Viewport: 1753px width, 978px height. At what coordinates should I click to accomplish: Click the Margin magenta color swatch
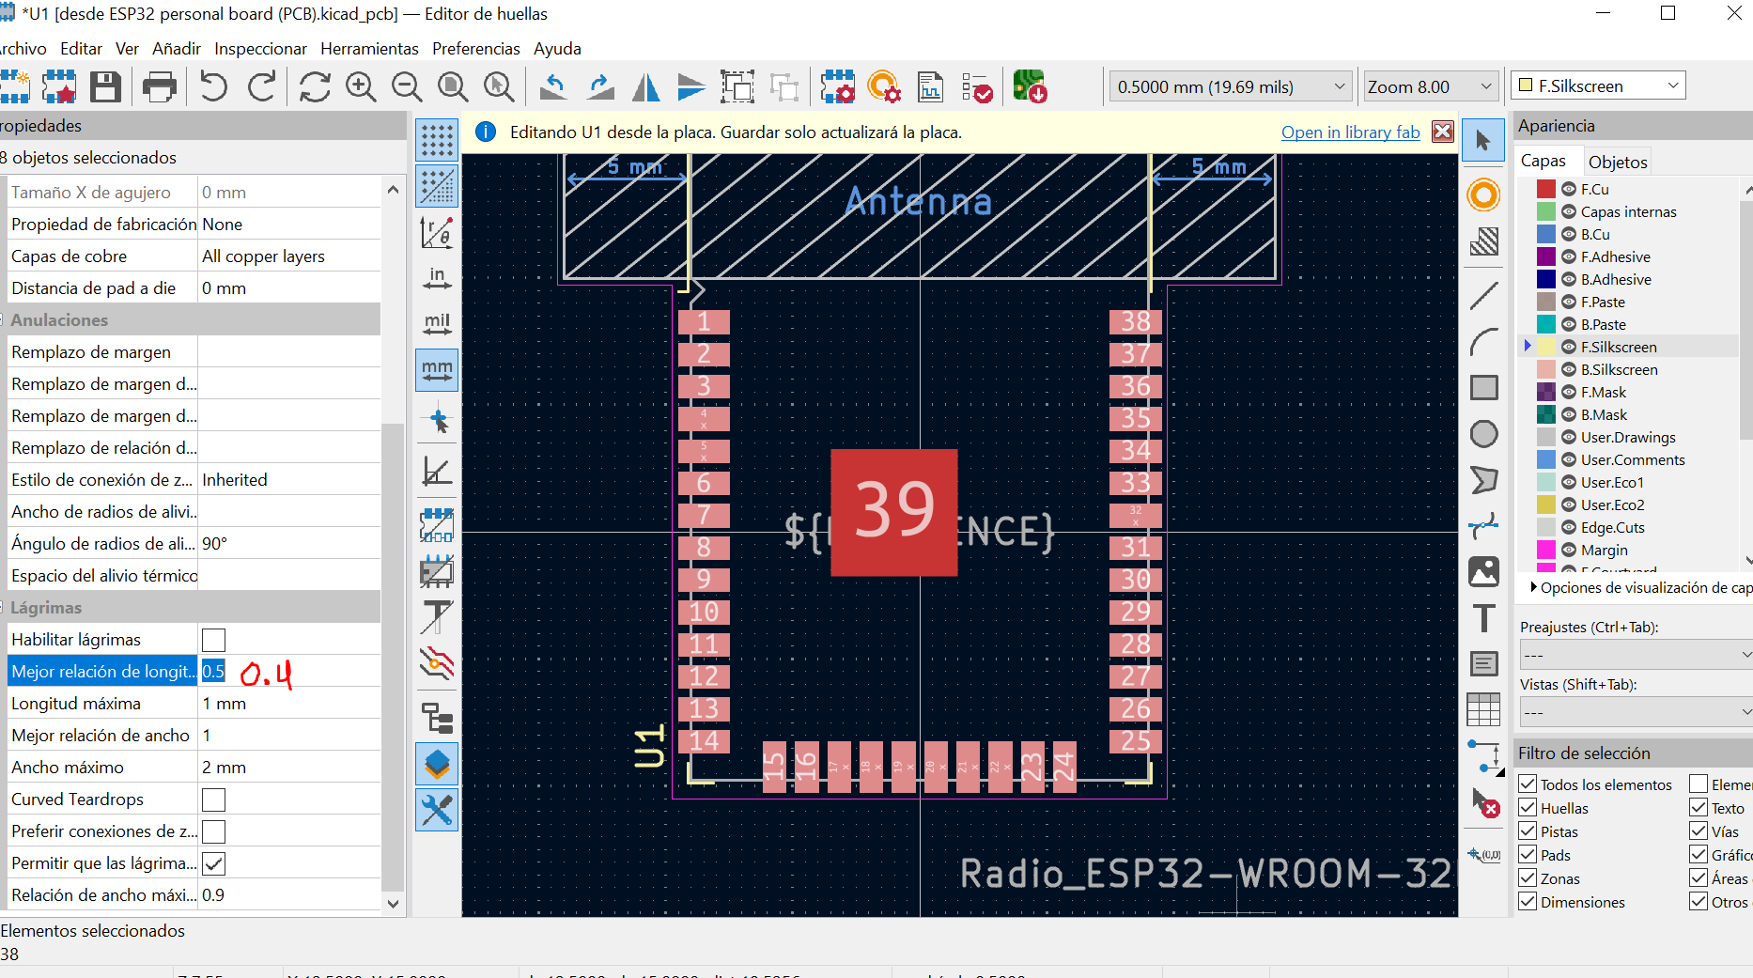click(1546, 550)
